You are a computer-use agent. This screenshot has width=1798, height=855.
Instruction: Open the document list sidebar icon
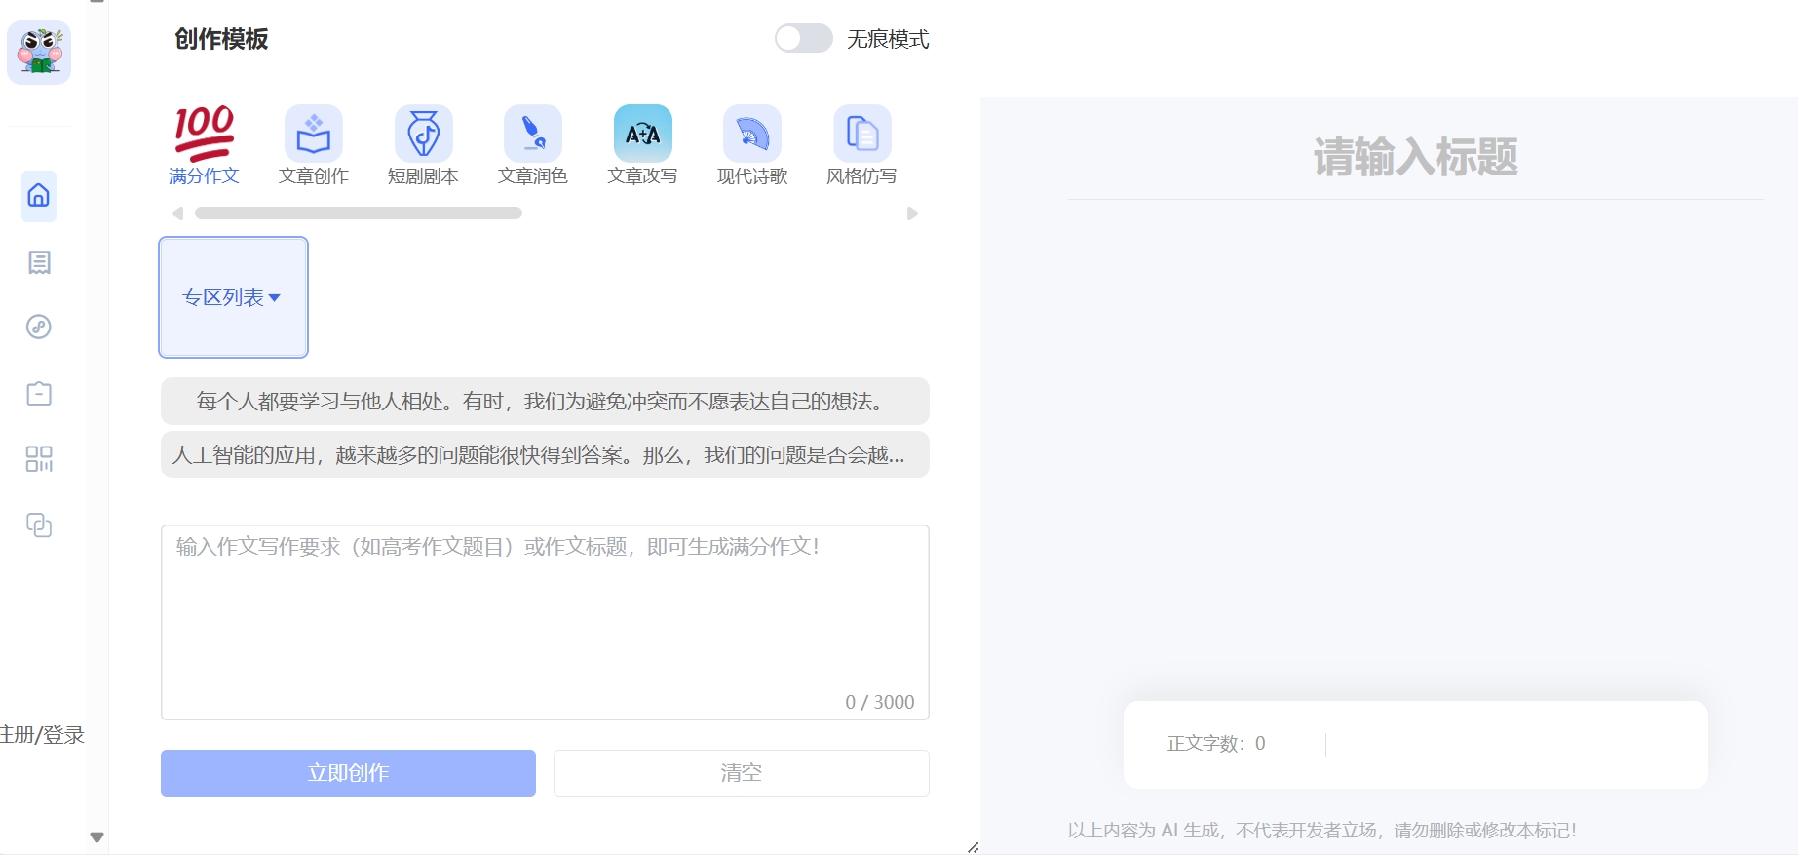point(39,262)
